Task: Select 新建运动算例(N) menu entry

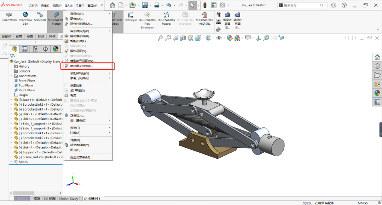Action: 88,66
